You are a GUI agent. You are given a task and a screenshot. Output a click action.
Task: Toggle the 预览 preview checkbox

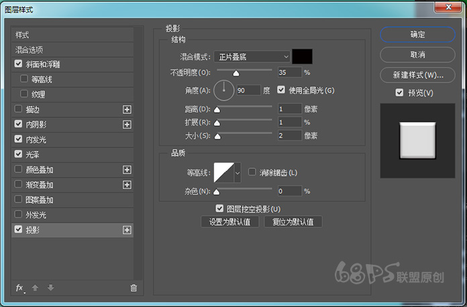click(399, 93)
